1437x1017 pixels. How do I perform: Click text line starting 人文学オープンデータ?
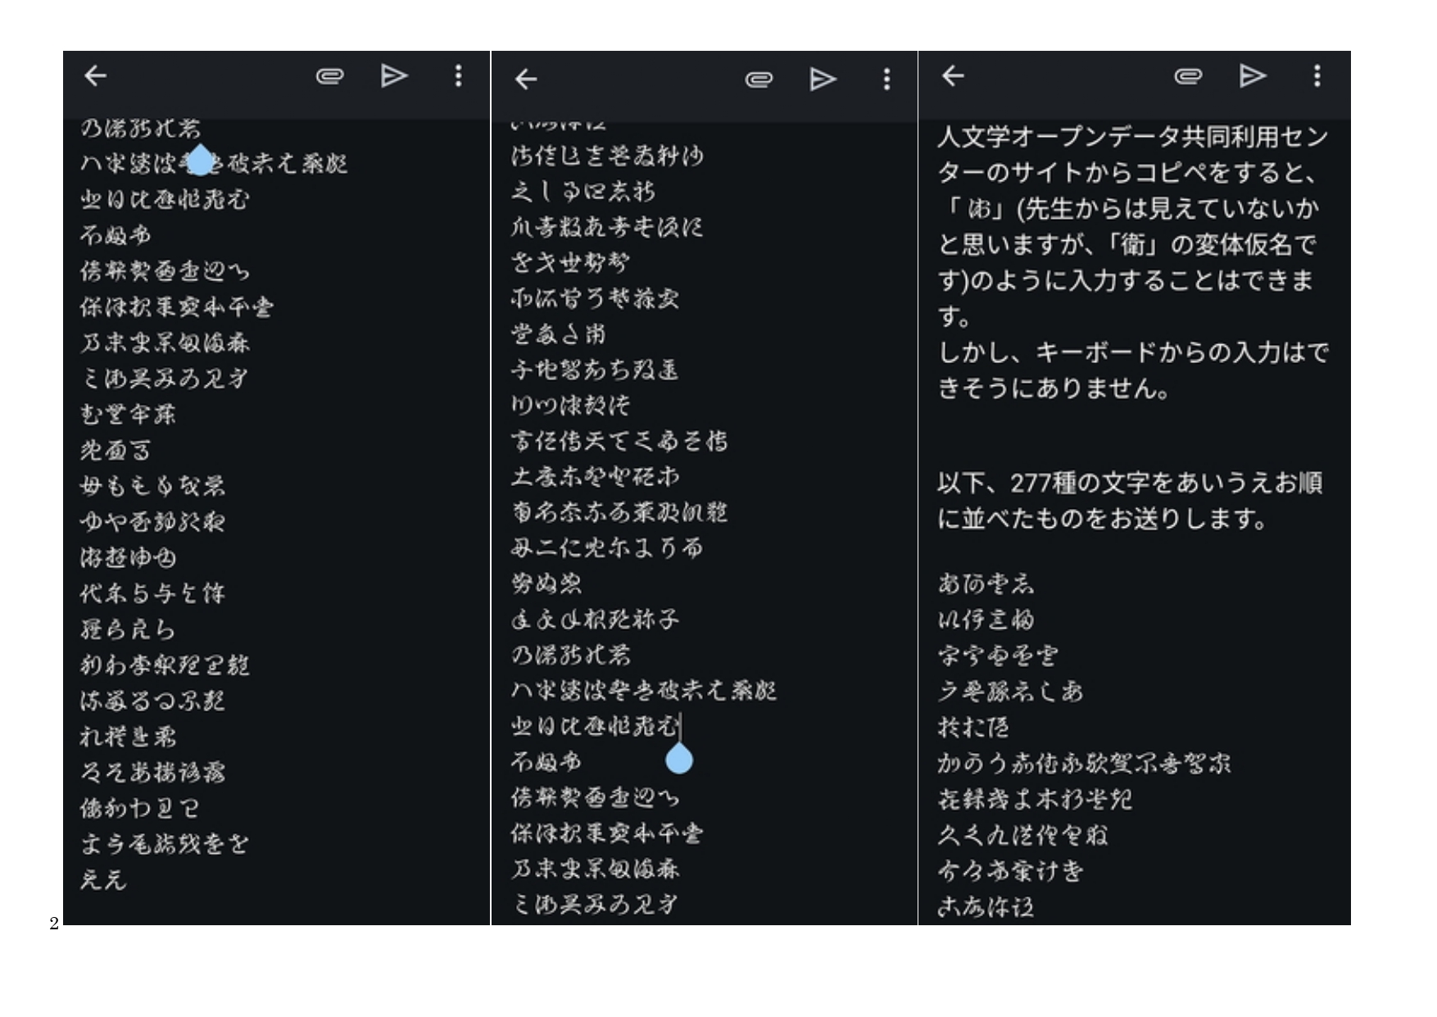pos(1132,137)
